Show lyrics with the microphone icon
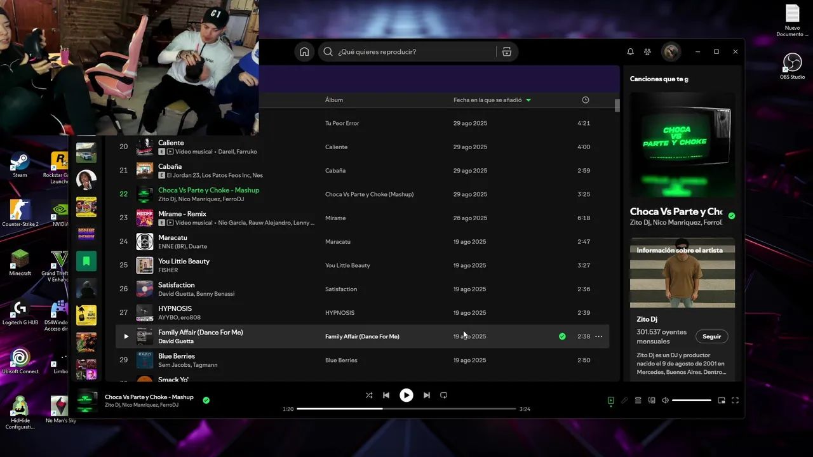Viewport: 813px width, 457px height. point(624,401)
